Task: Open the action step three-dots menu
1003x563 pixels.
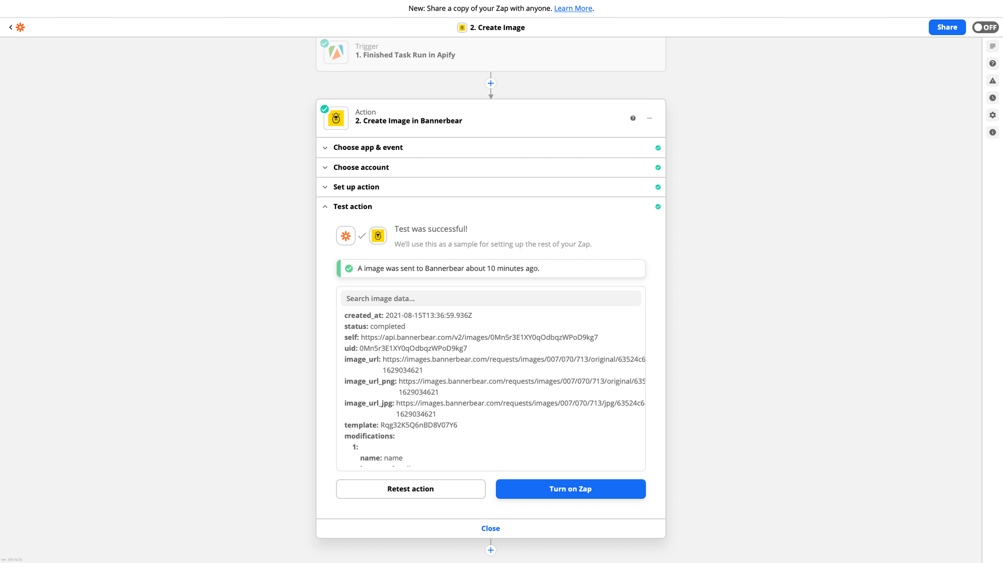Action: point(649,118)
